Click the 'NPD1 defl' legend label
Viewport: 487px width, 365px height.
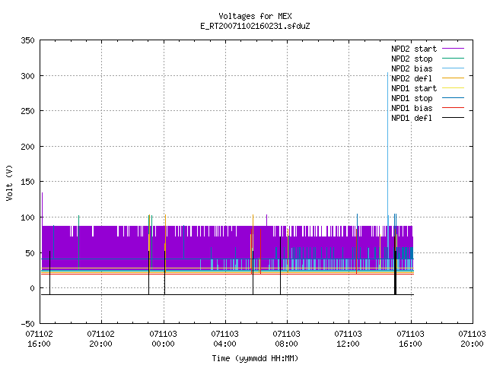[412, 119]
